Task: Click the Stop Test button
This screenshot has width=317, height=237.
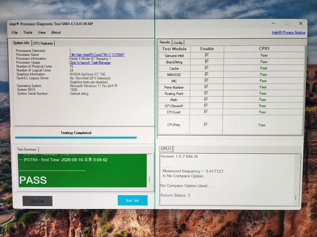Action: pos(37,201)
